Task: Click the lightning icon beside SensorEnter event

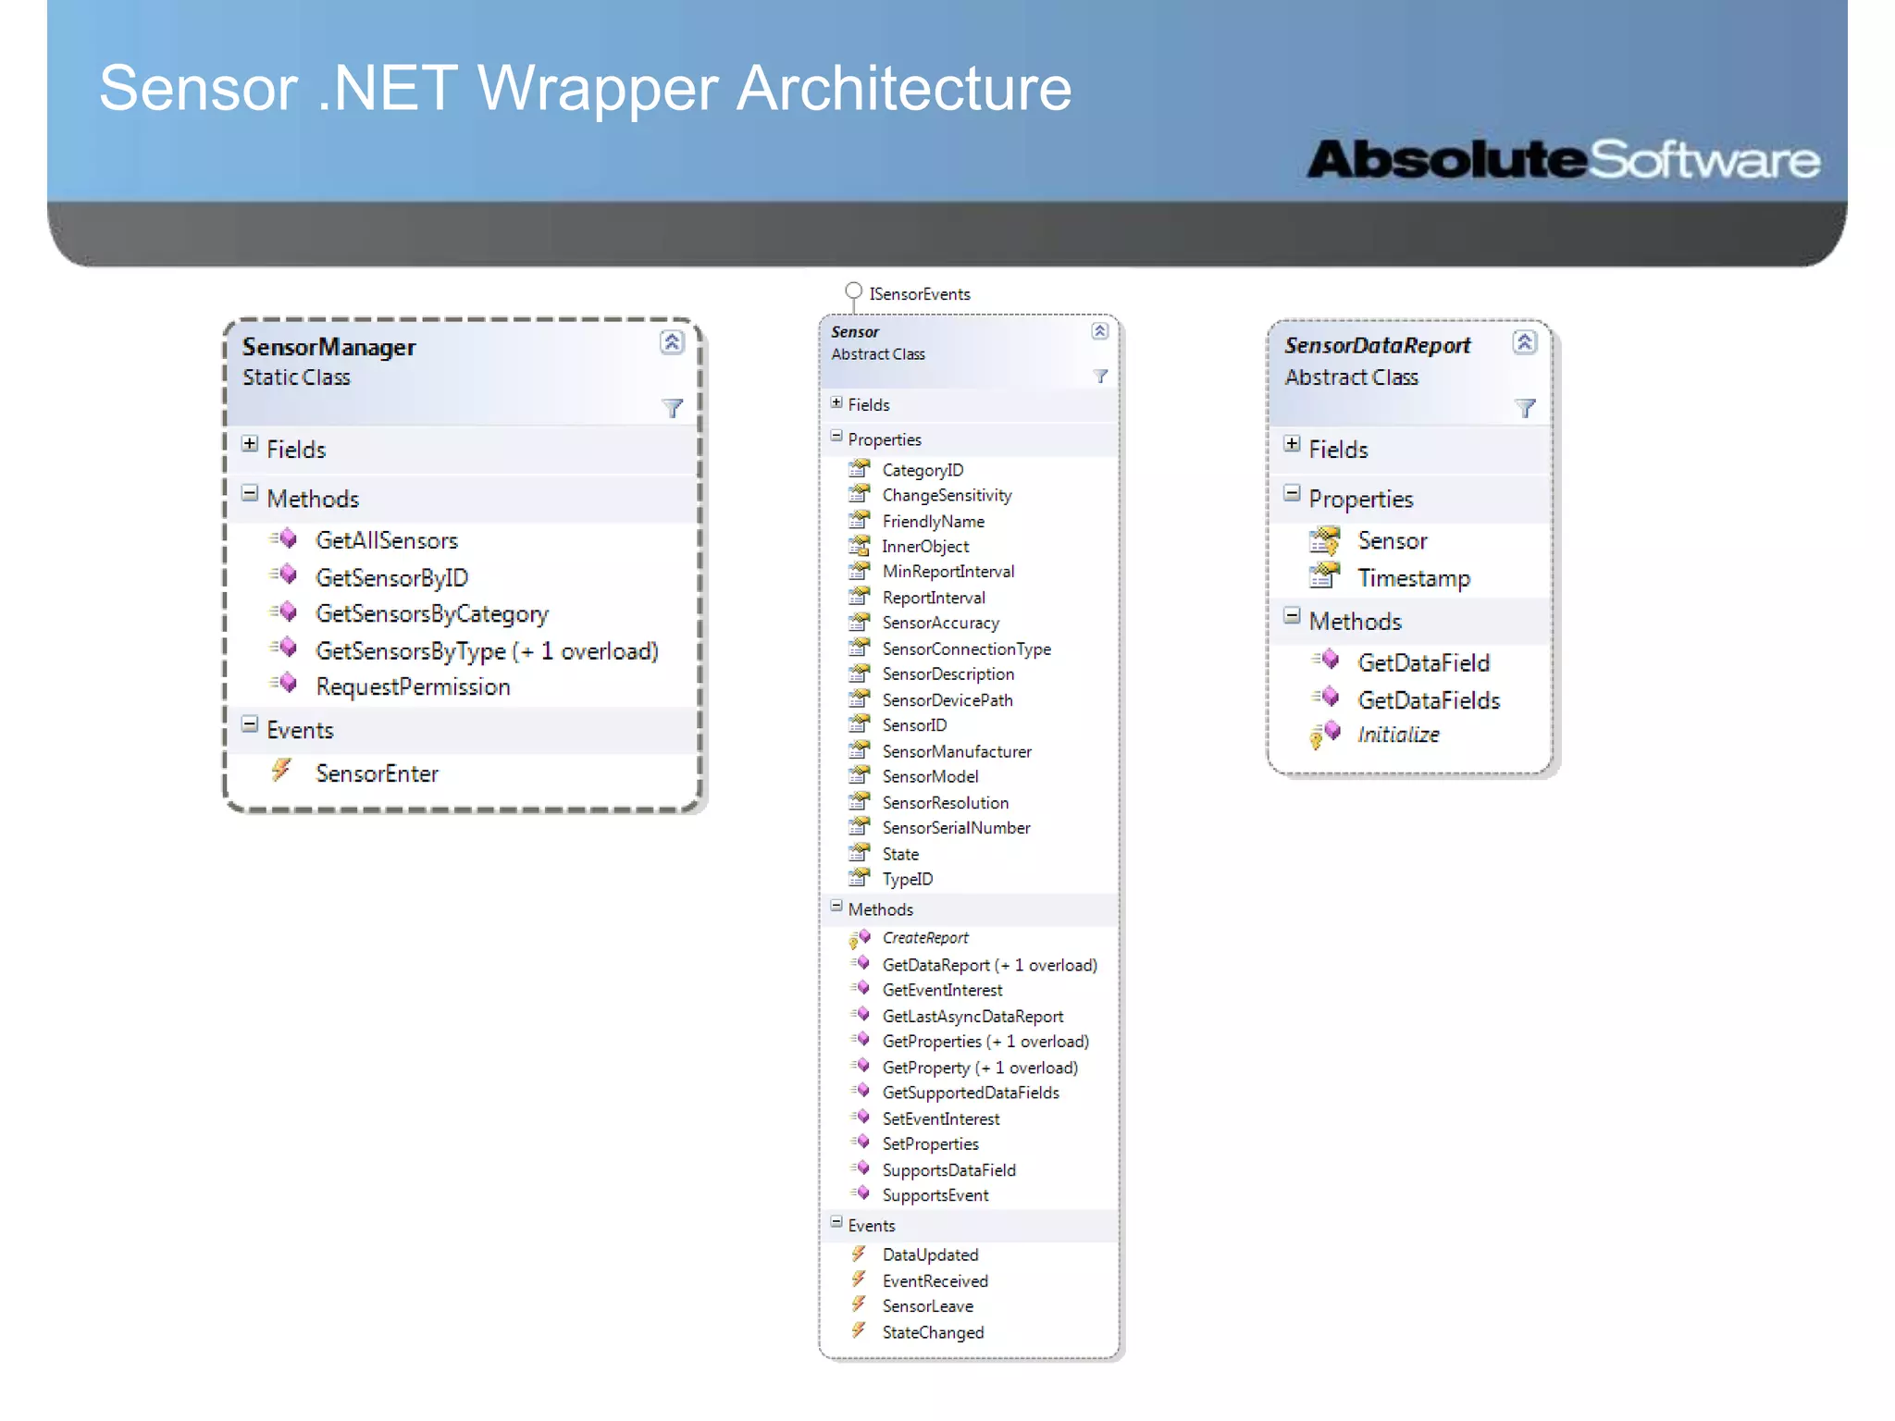Action: 281,771
